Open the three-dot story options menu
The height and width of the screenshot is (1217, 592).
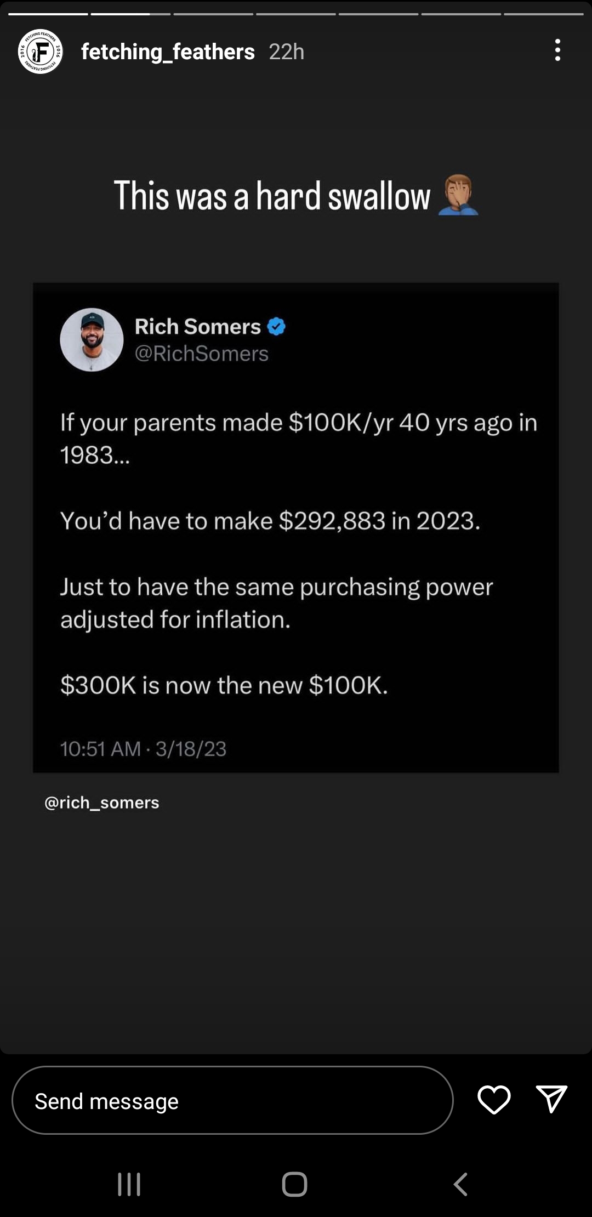tap(557, 50)
